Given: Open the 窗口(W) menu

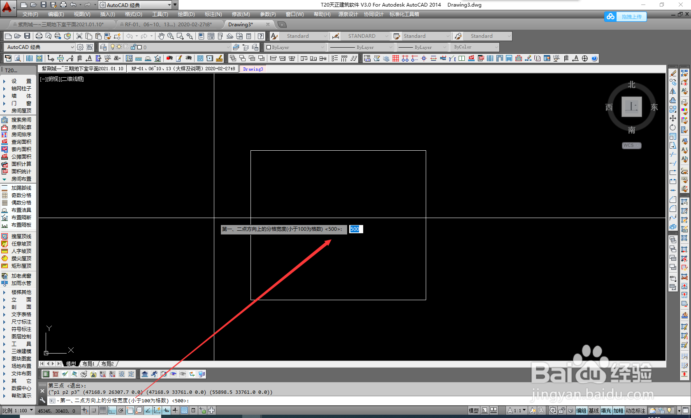Looking at the screenshot, I should 295,14.
